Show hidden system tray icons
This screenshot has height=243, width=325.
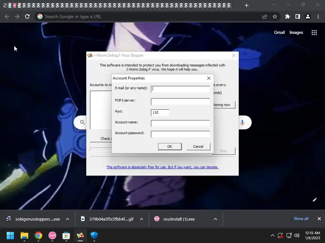click(x=273, y=235)
